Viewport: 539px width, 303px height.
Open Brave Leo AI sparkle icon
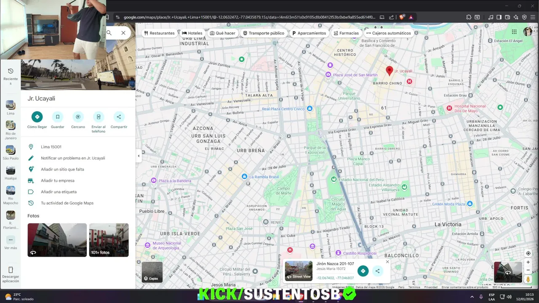click(516, 17)
